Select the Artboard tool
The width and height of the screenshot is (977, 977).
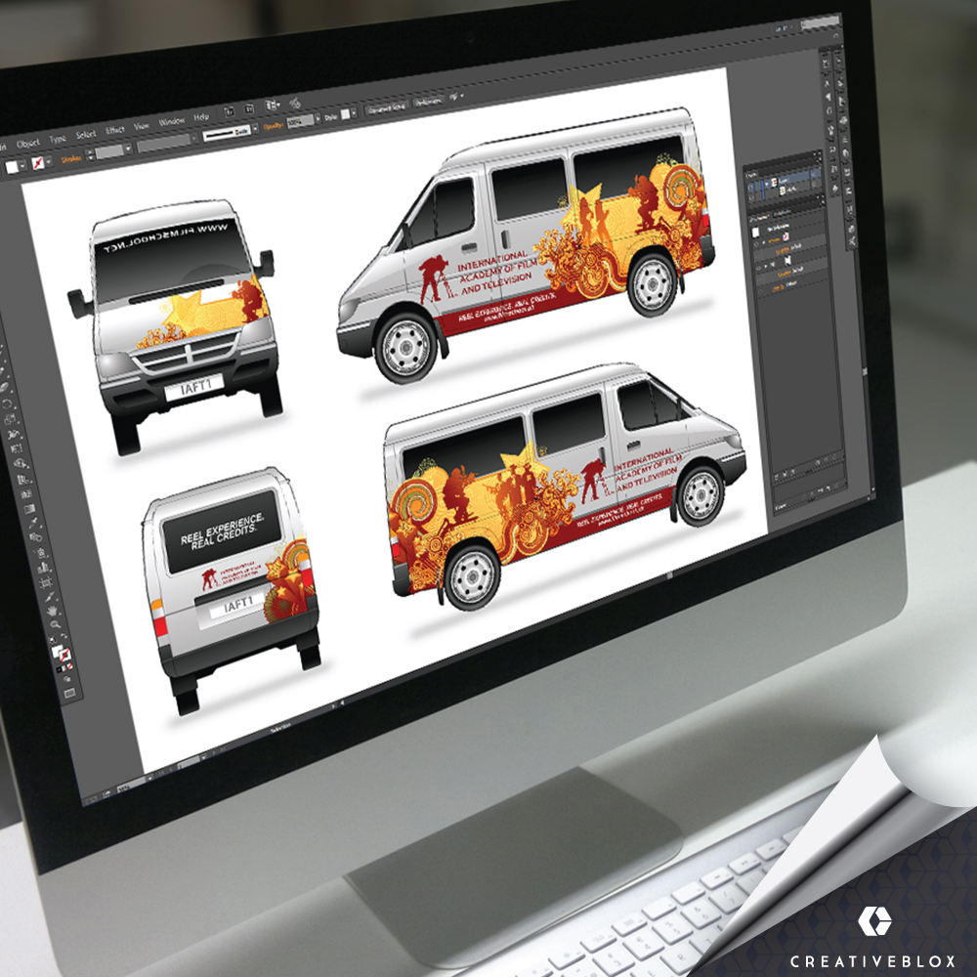(x=46, y=582)
